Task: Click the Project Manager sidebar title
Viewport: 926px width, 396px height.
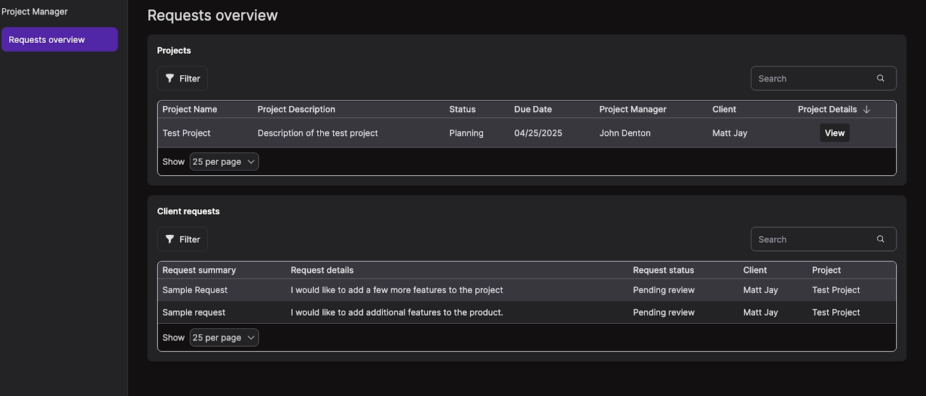Action: [x=35, y=12]
